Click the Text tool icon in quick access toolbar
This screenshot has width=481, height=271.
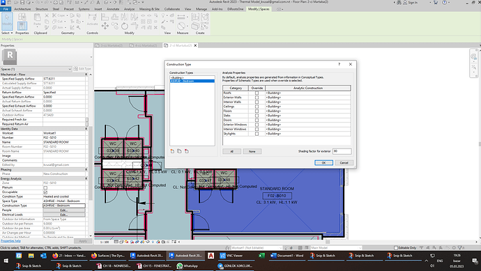point(98,3)
